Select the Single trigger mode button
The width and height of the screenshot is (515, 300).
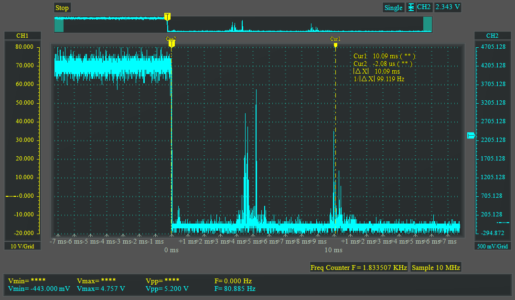(x=394, y=8)
